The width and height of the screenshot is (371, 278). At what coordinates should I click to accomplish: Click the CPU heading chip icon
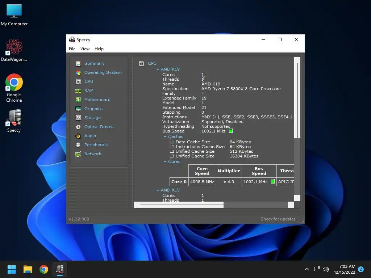click(142, 64)
